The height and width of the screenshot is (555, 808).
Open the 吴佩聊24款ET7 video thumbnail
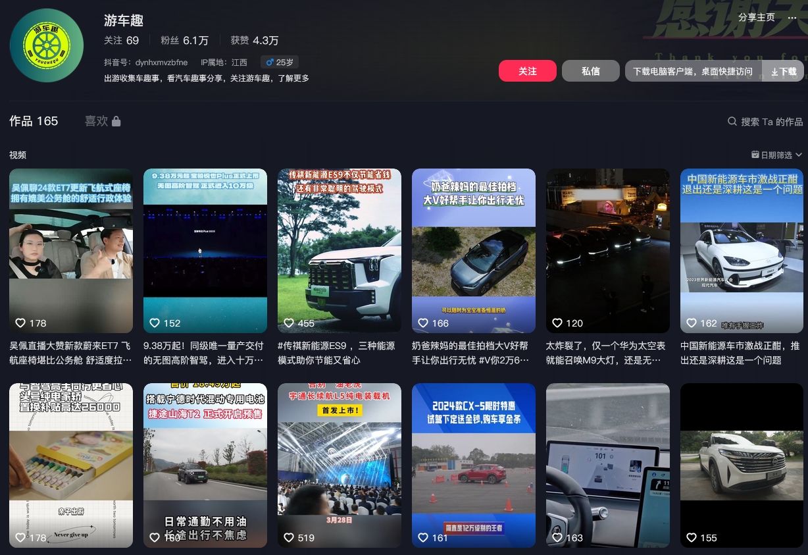tap(71, 251)
